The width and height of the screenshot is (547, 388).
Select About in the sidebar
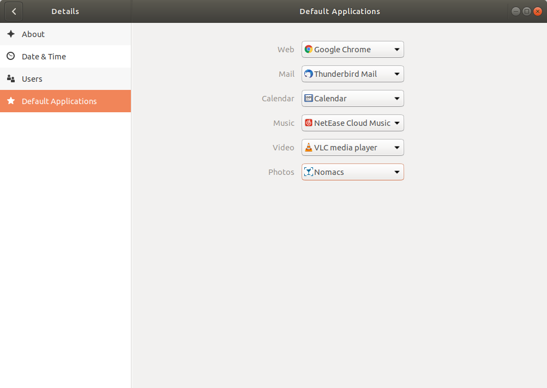pos(65,34)
